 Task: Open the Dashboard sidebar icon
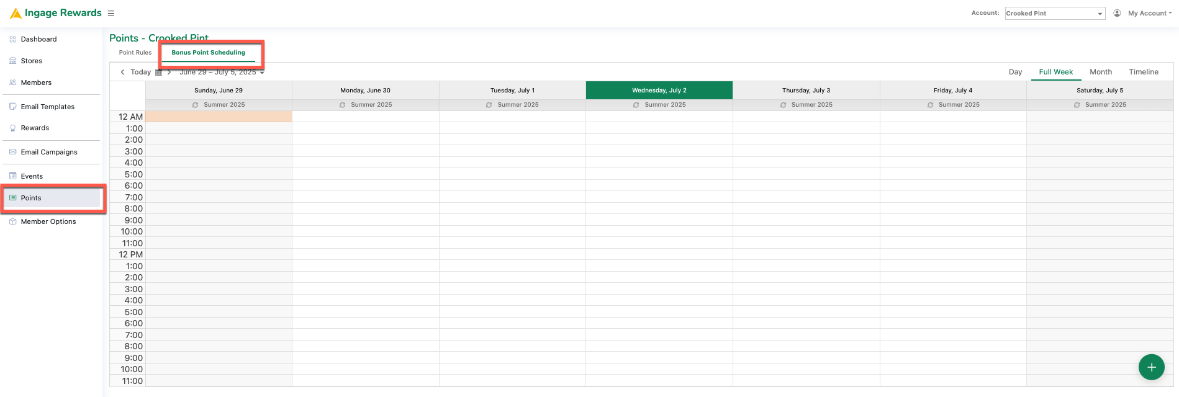click(x=13, y=39)
